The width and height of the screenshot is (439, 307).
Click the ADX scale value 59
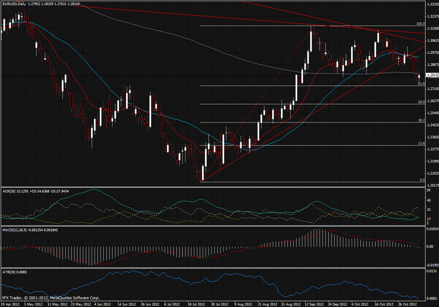429,190
